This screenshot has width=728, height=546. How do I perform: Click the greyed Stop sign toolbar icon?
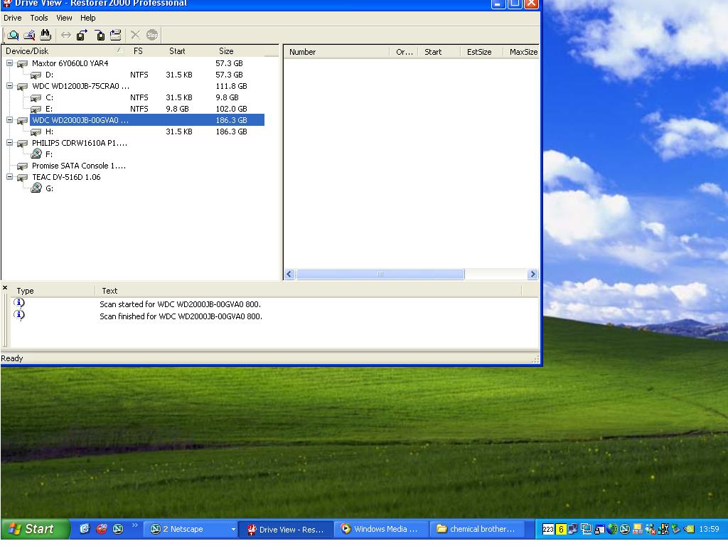pyautogui.click(x=152, y=35)
